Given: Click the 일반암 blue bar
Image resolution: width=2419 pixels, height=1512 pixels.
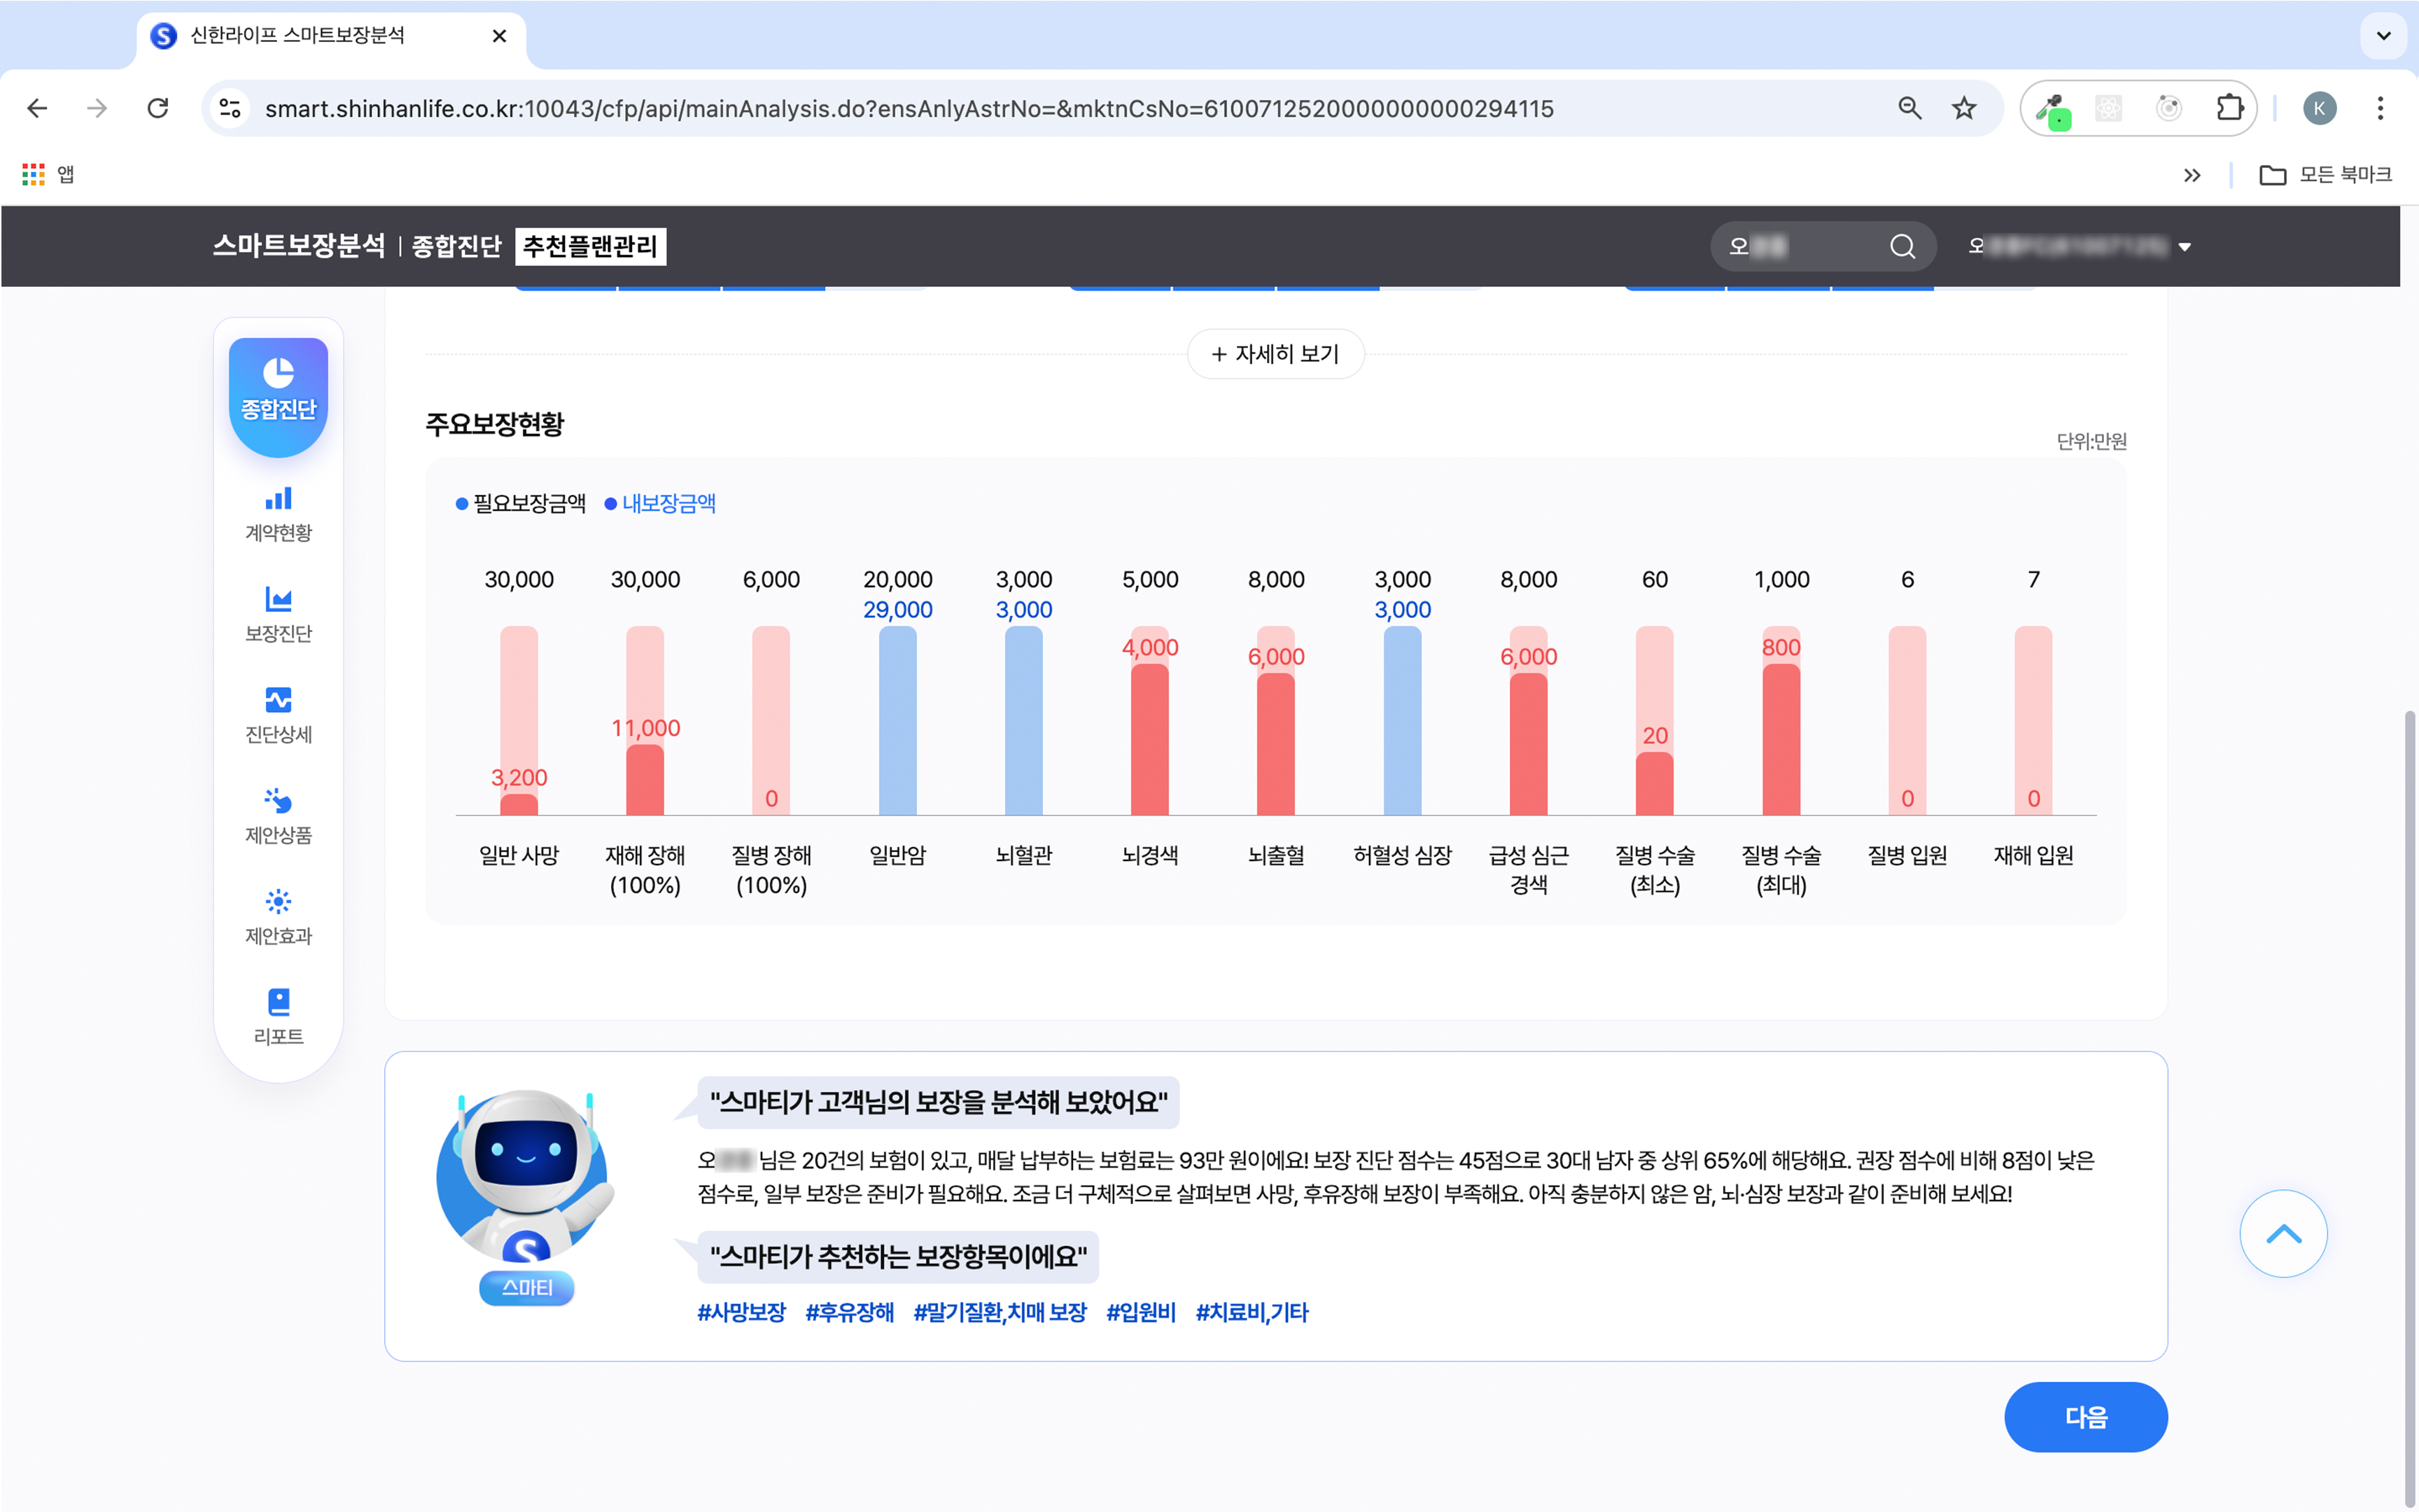Looking at the screenshot, I should (x=897, y=720).
